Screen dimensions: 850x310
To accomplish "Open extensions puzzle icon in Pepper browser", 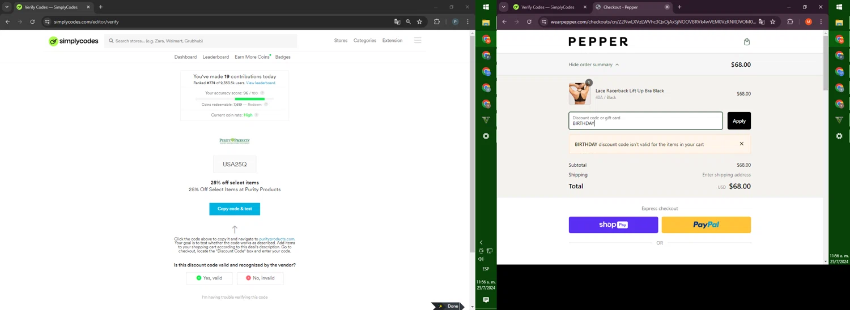I will [790, 21].
